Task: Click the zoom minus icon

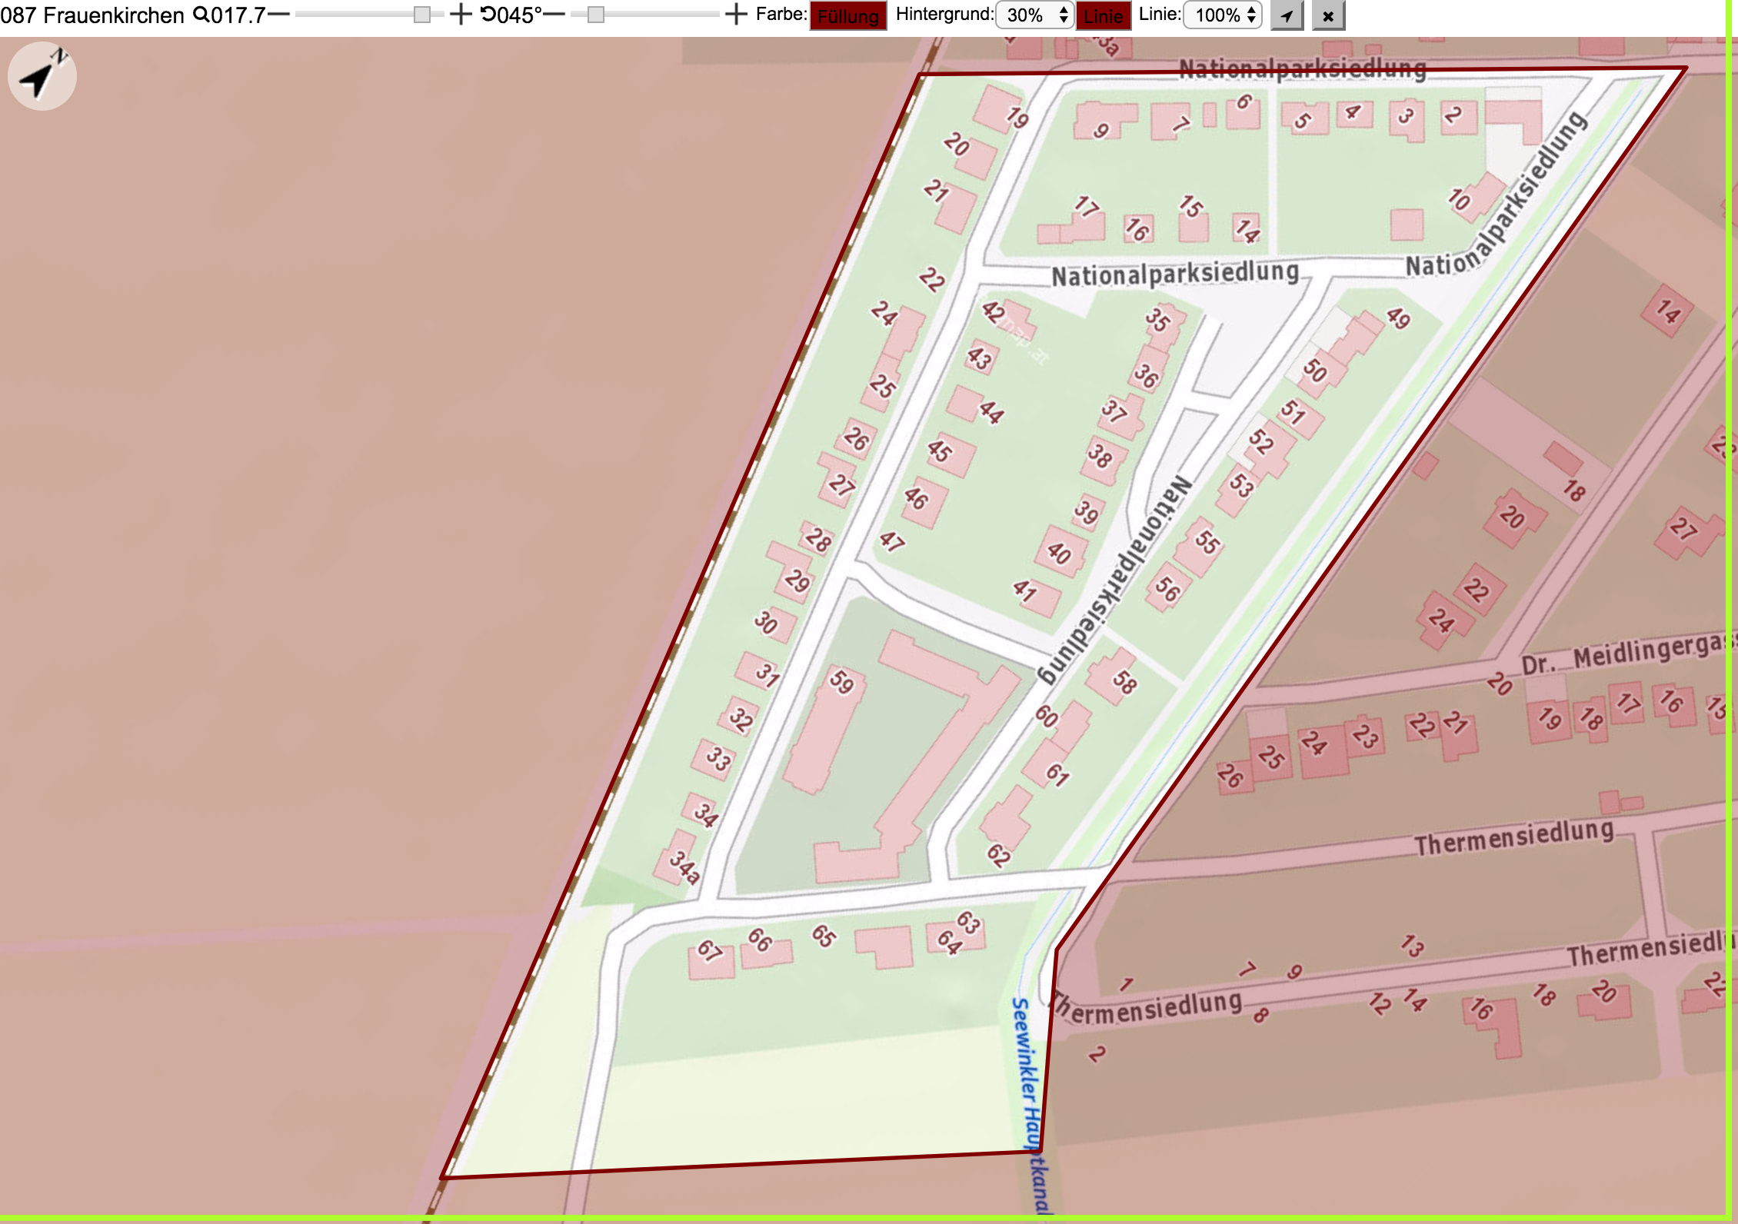Action: point(278,15)
